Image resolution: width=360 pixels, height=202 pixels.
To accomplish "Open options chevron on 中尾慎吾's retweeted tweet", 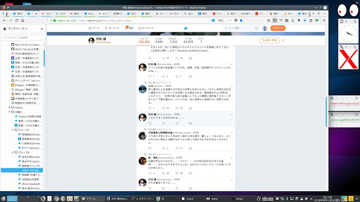I will [232, 133].
